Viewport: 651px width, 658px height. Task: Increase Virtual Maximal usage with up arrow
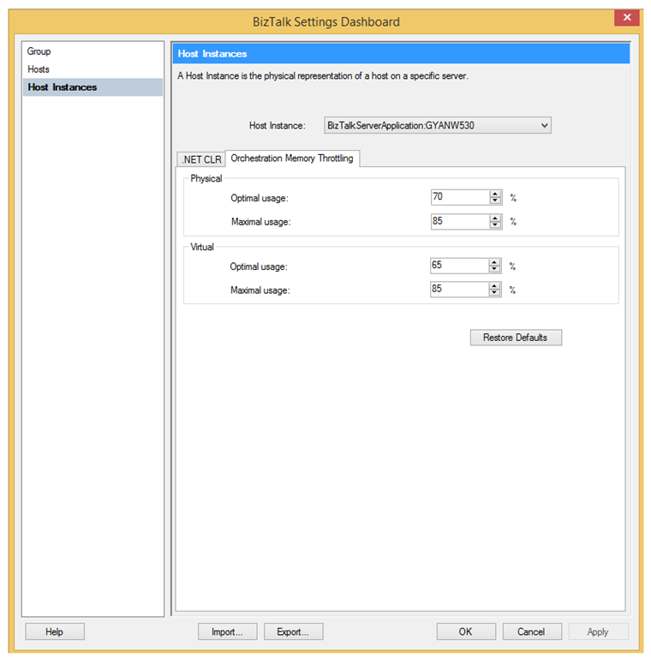click(x=494, y=286)
